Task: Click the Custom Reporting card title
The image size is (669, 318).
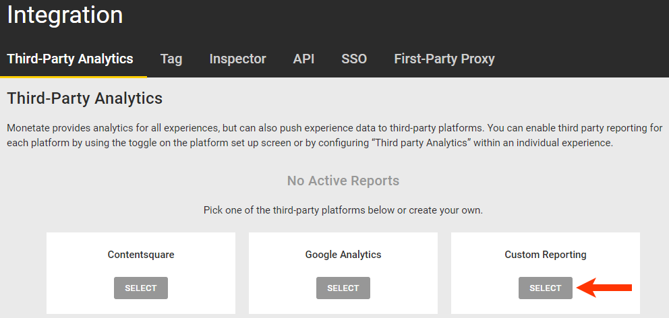Action: click(x=546, y=255)
